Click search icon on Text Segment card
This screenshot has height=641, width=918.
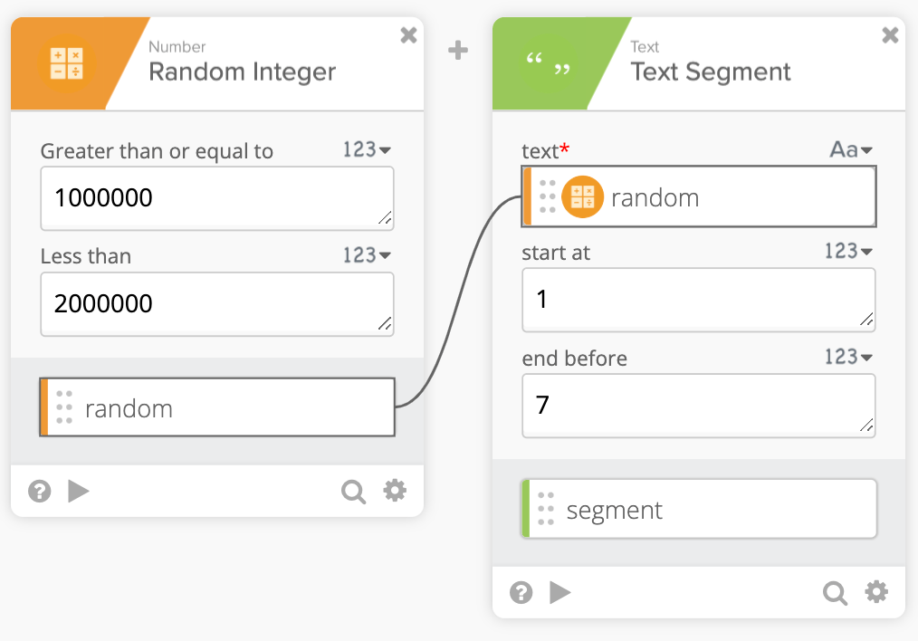[x=835, y=593]
